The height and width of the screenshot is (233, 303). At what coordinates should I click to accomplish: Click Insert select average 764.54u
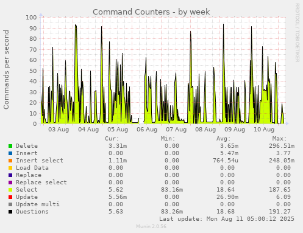(226, 161)
